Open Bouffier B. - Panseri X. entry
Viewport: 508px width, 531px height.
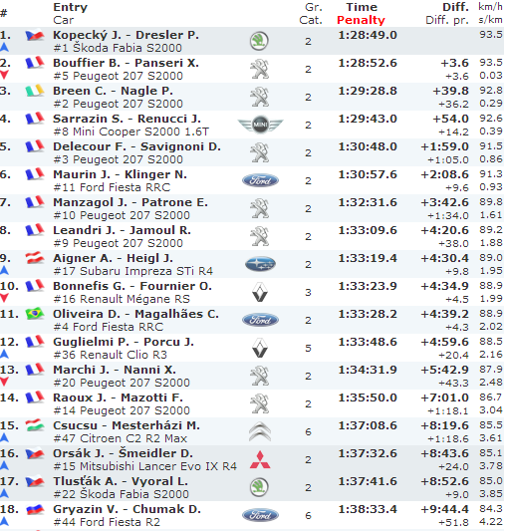126,63
